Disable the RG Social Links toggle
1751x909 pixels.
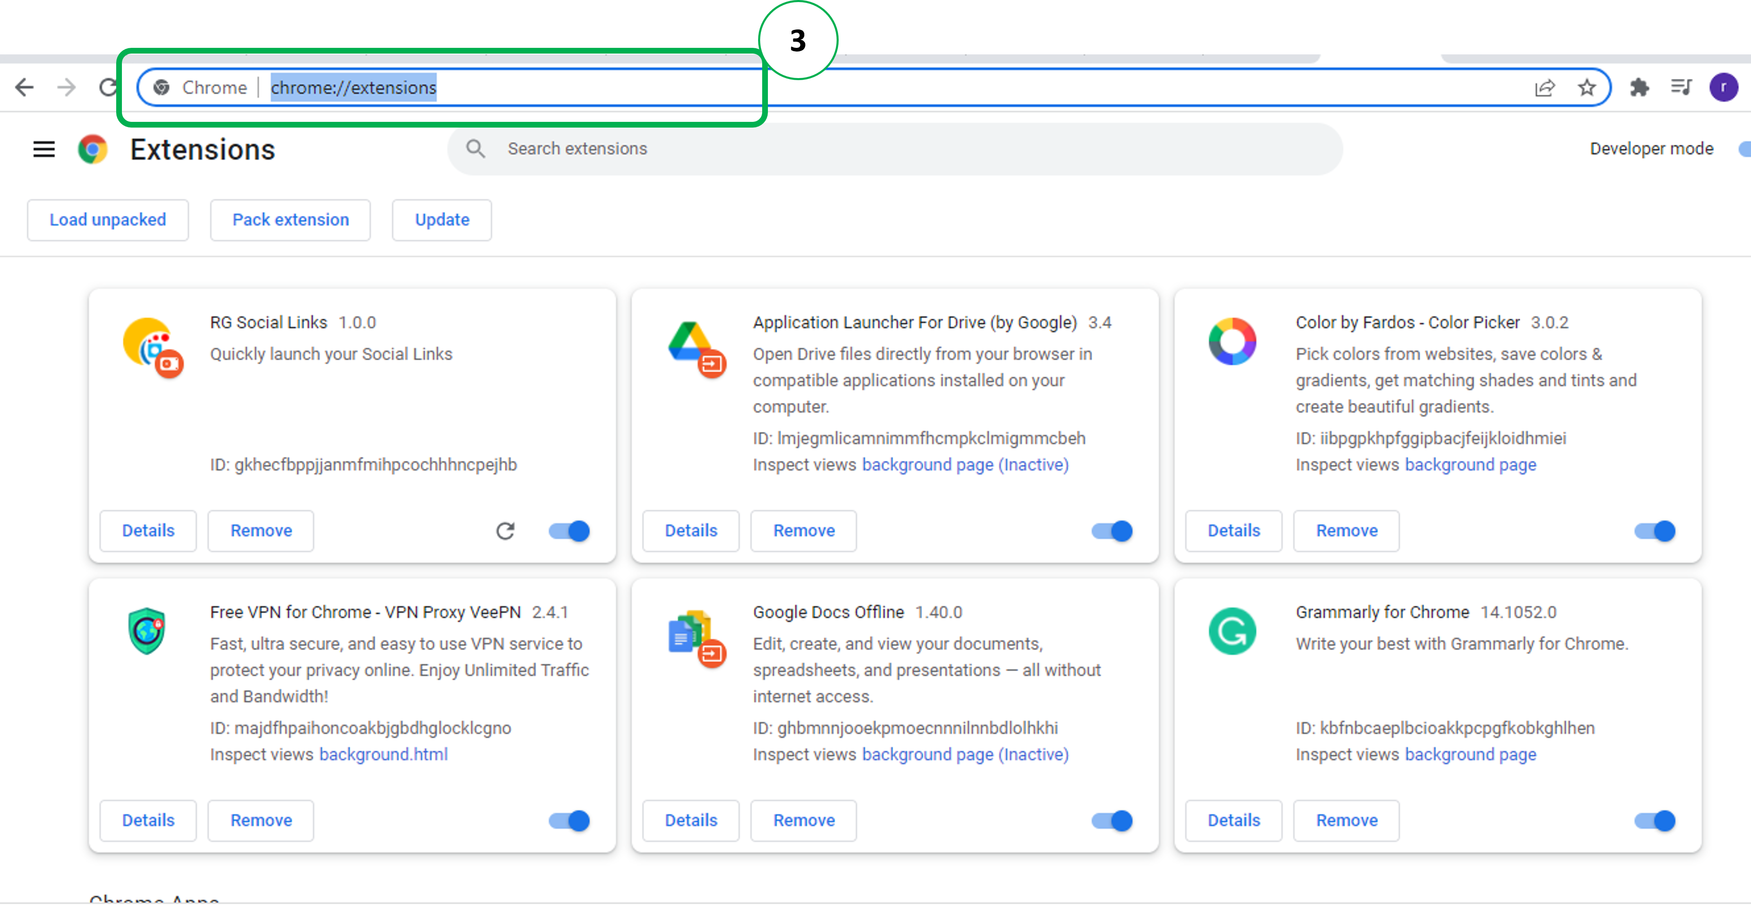569,531
